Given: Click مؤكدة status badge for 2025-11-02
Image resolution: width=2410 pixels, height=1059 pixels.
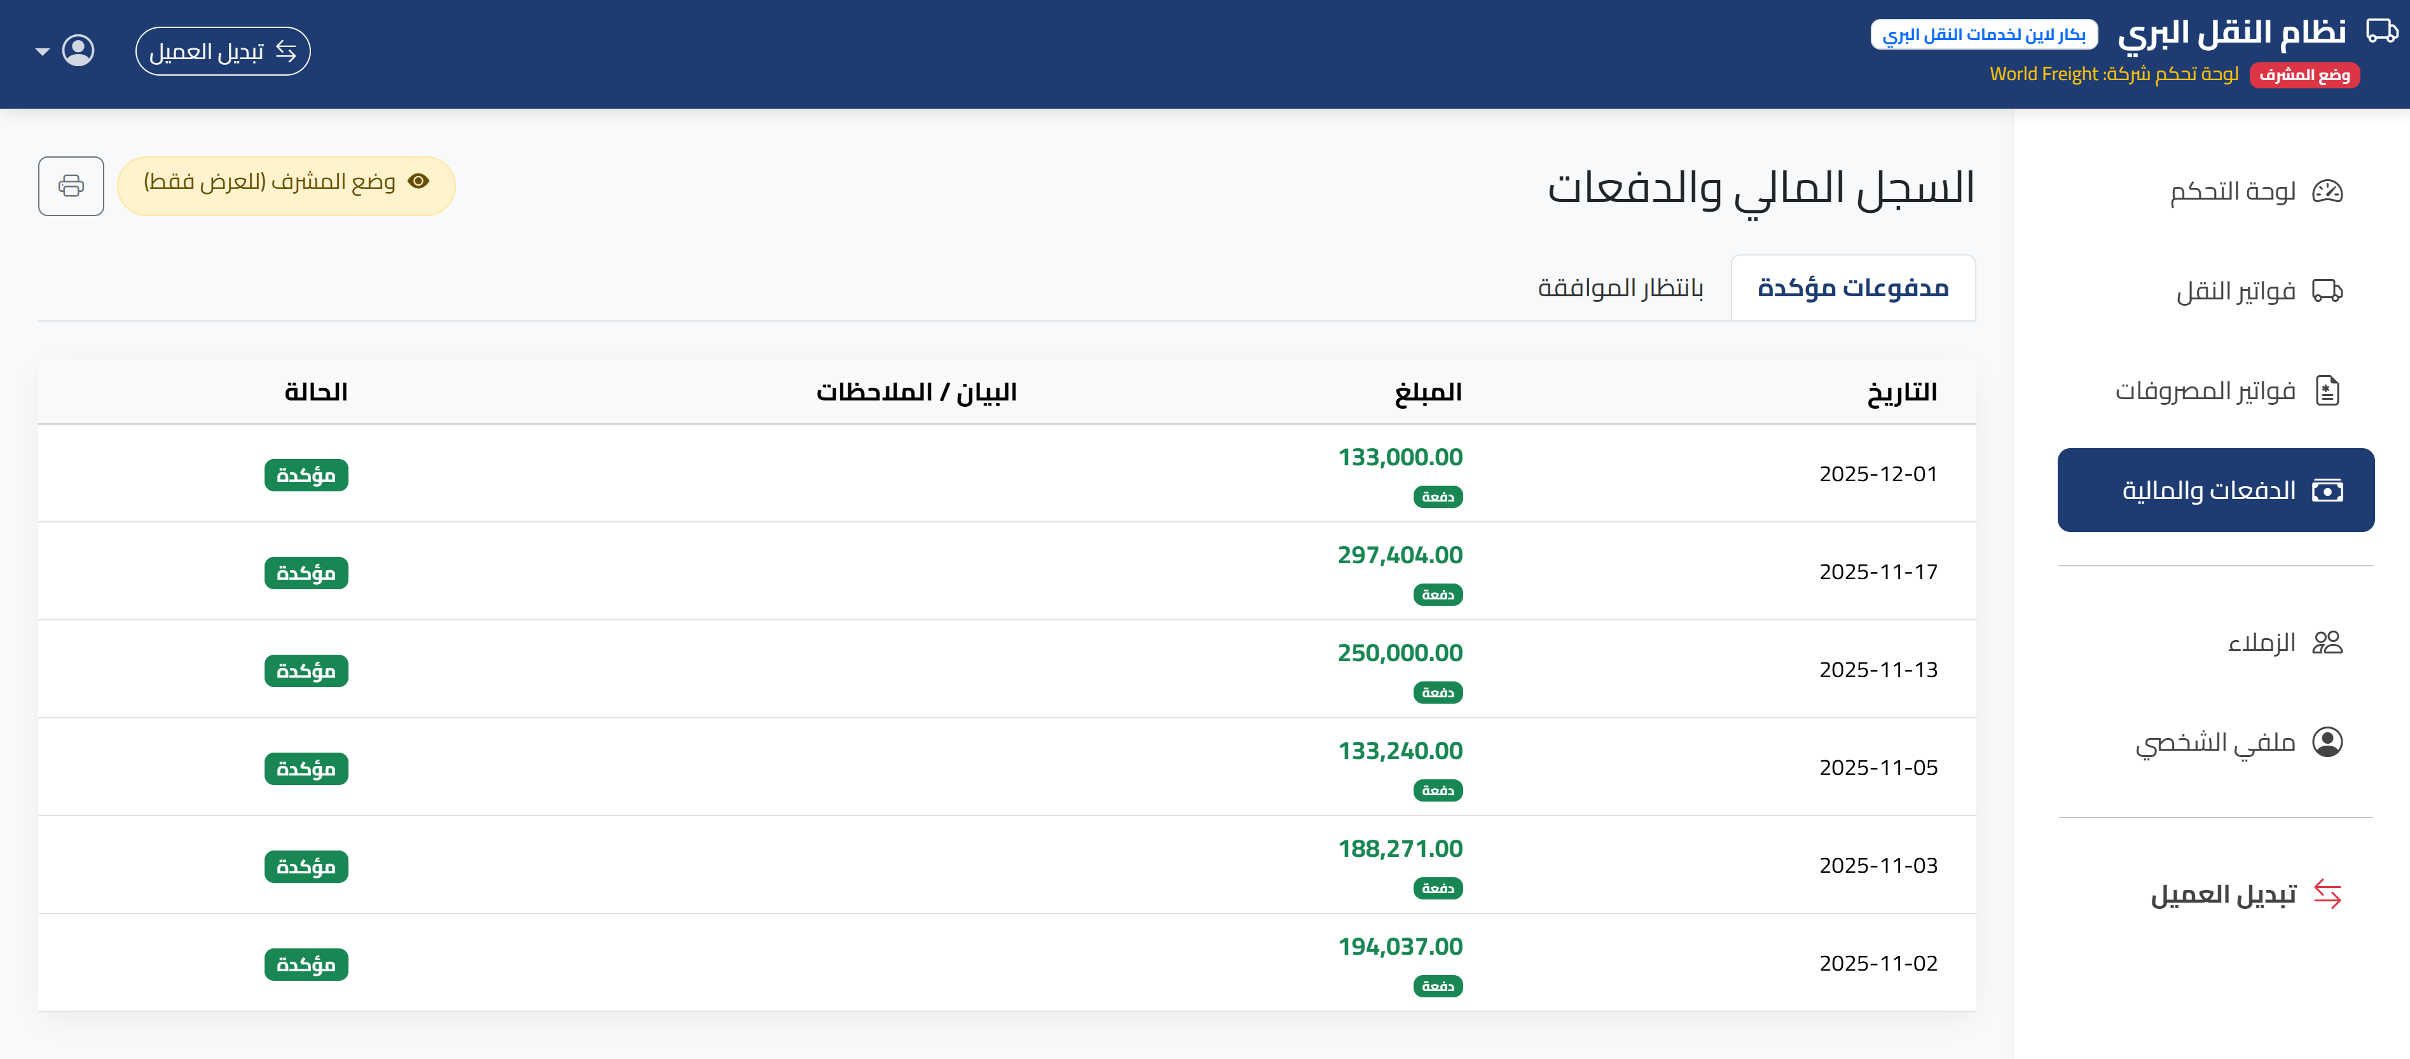Looking at the screenshot, I should coord(306,964).
